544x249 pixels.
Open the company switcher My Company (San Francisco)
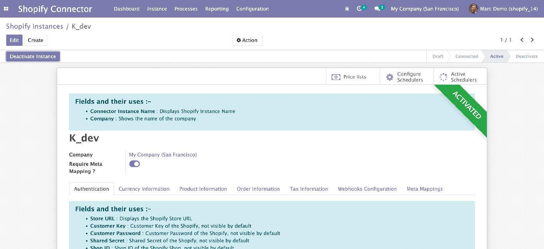click(x=425, y=9)
